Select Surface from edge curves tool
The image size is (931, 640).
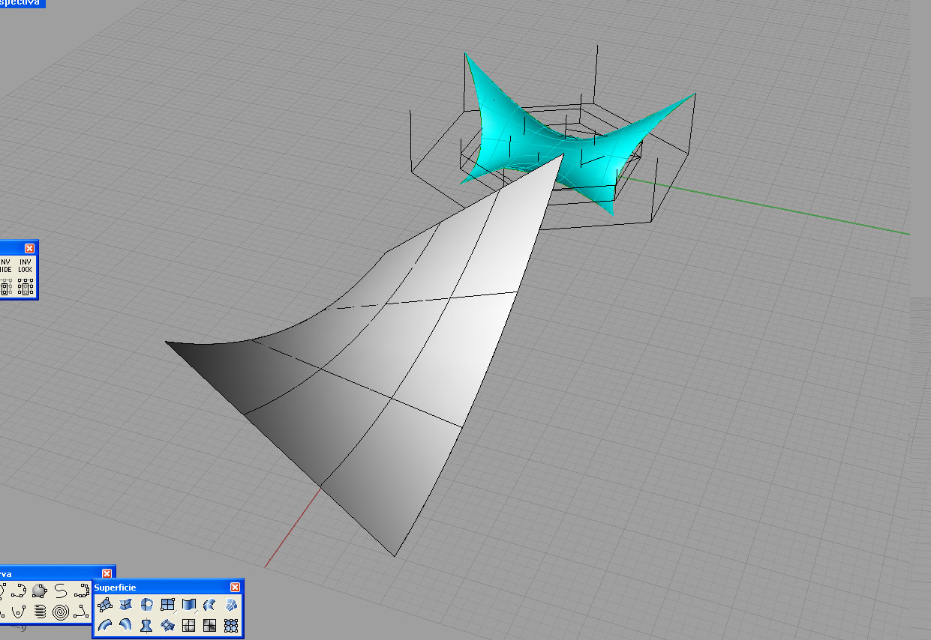click(126, 605)
